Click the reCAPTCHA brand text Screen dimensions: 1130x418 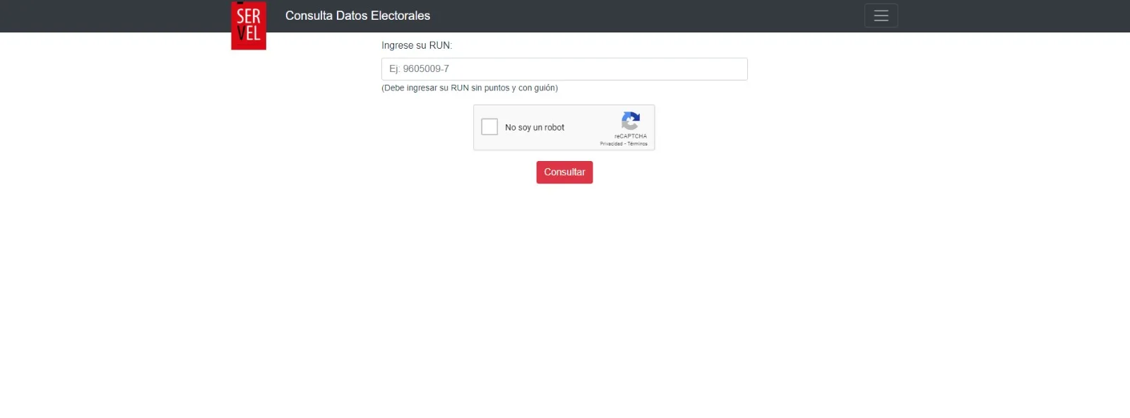pos(631,136)
